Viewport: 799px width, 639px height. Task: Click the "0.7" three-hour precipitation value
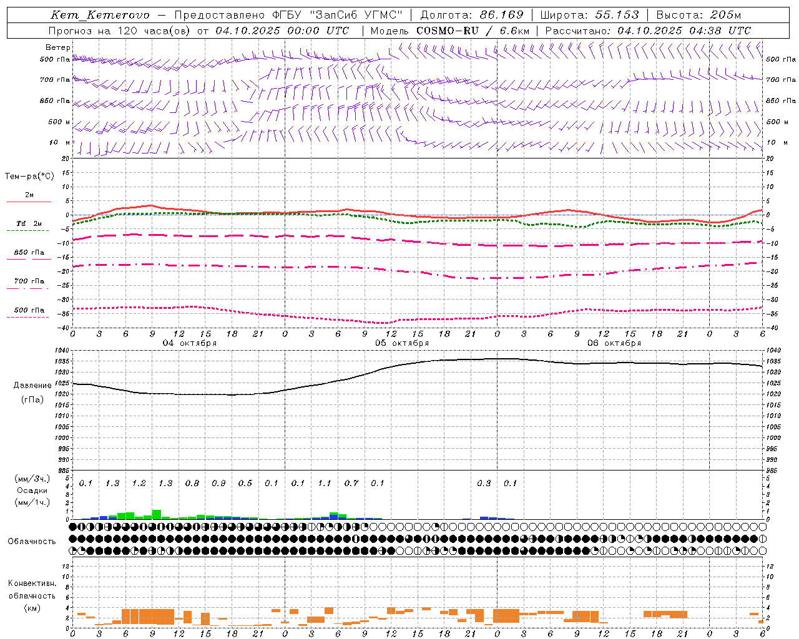tap(351, 484)
